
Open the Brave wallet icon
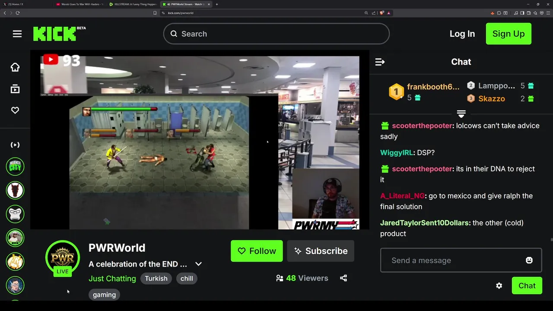(x=529, y=13)
